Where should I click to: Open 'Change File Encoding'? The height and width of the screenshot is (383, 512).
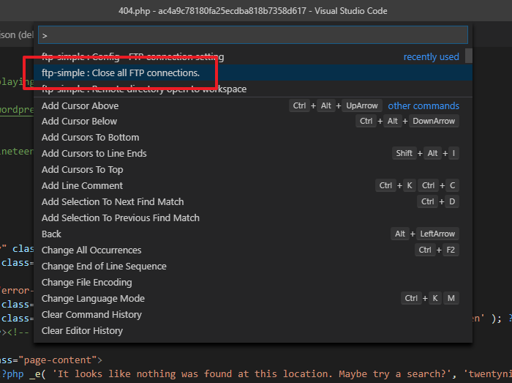tap(253, 283)
